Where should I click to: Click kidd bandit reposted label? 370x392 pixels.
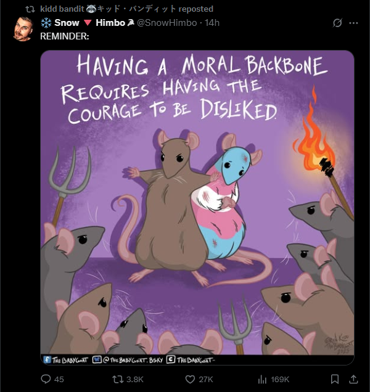[x=126, y=9]
